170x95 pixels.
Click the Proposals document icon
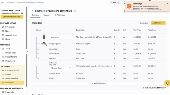pos(3,92)
